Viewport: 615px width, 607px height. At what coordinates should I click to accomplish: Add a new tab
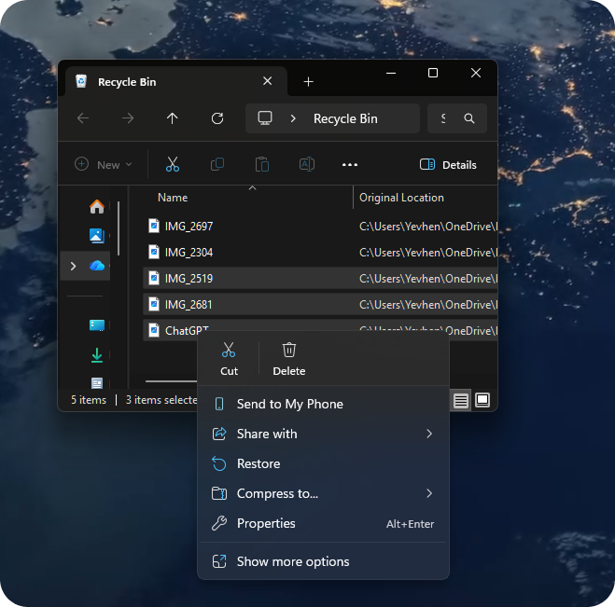click(309, 82)
